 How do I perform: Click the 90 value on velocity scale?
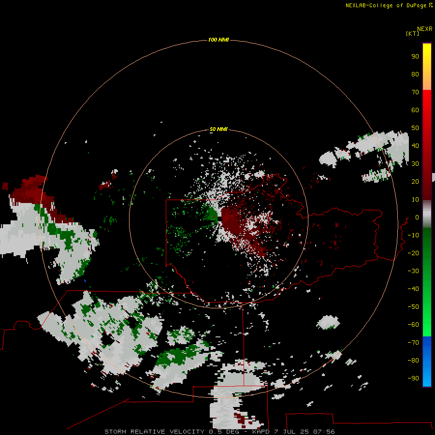415,57
